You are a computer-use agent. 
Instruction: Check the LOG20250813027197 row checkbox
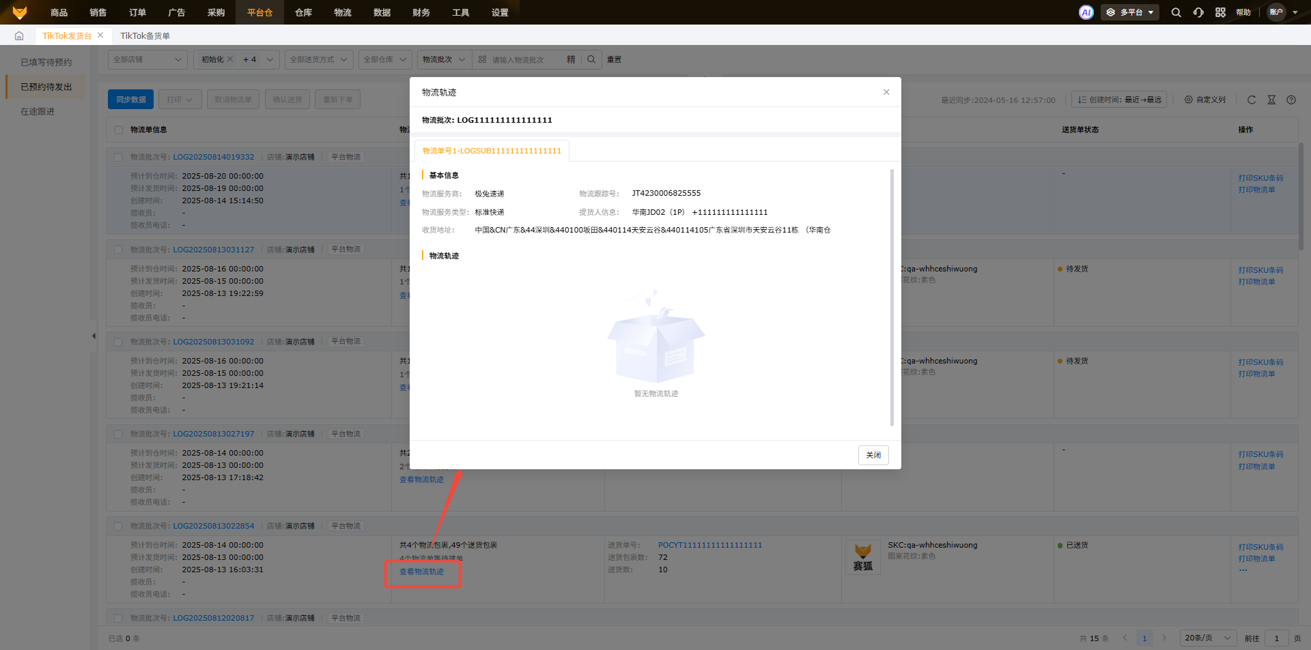click(118, 434)
